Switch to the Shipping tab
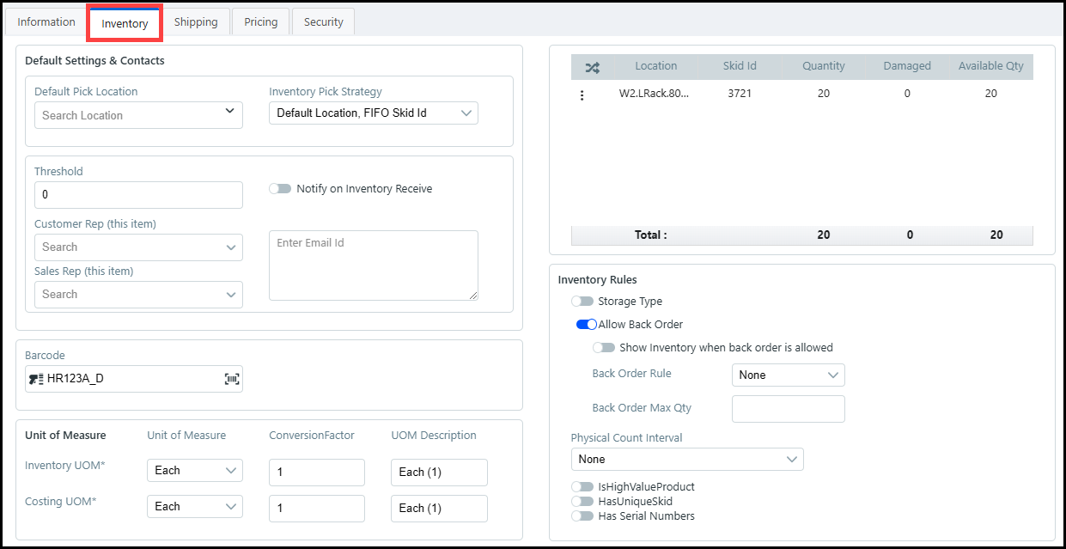Viewport: 1066px width, 549px height. click(x=196, y=22)
